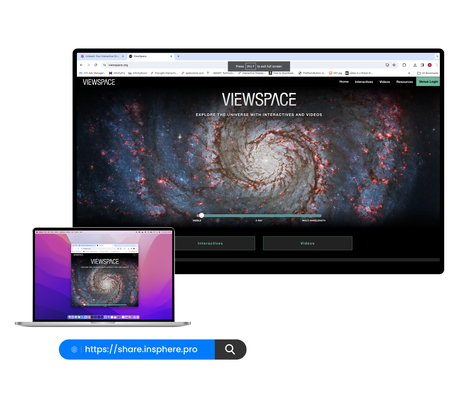This screenshot has width=457, height=403.
Task: Click the VISIBLE slider label
Action: click(x=197, y=221)
